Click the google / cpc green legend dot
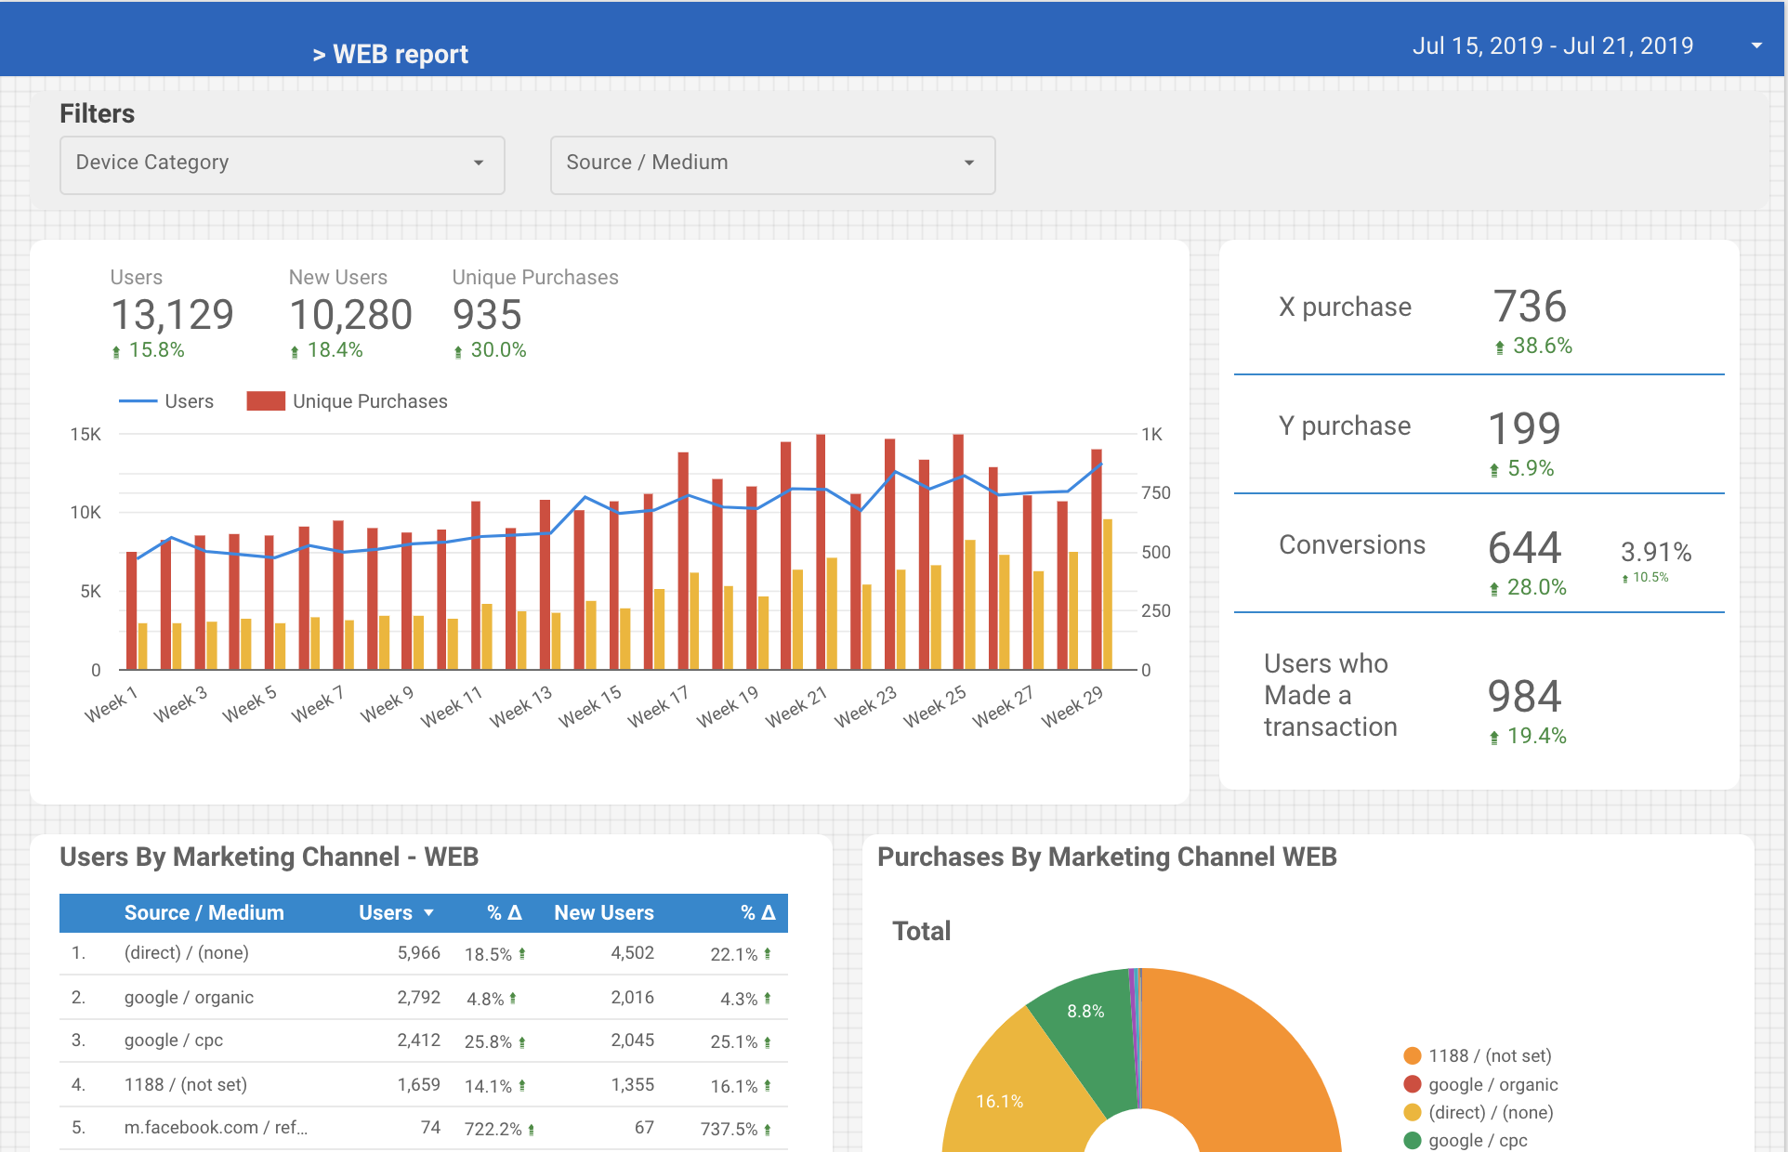1788x1152 pixels. (1413, 1140)
